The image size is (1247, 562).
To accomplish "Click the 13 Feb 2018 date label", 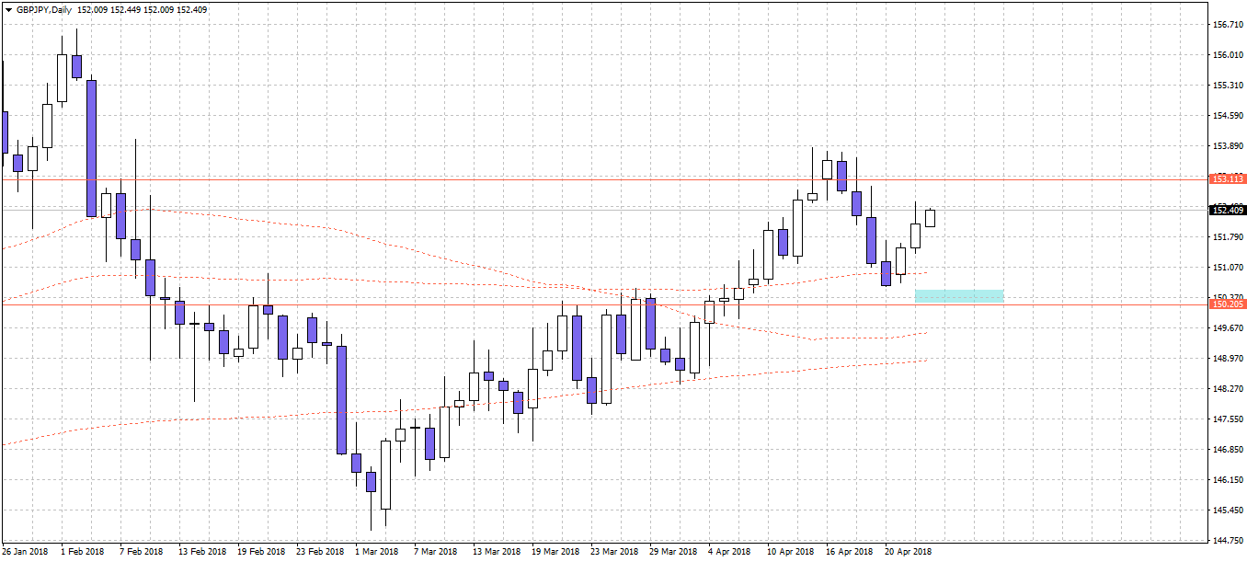I will (x=202, y=552).
